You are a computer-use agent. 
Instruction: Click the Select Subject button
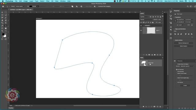[183, 46]
